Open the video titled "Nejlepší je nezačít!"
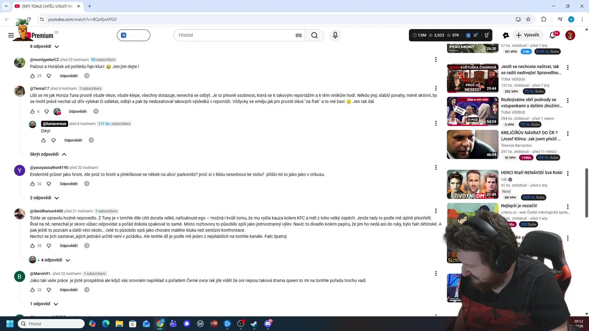Image resolution: width=589 pixels, height=331 pixels. tap(519, 206)
